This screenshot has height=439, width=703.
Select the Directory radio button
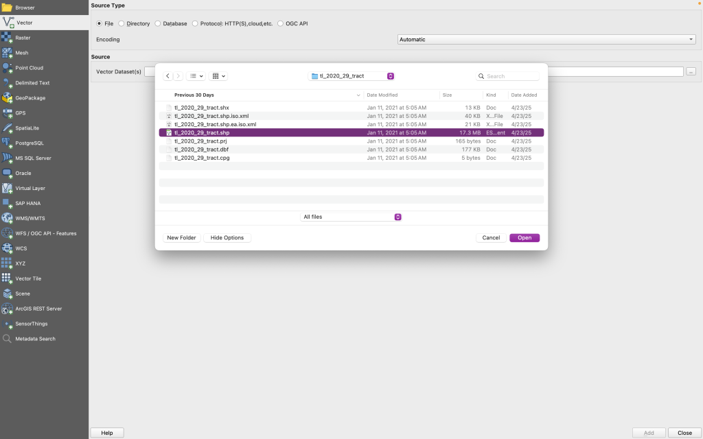coord(122,23)
